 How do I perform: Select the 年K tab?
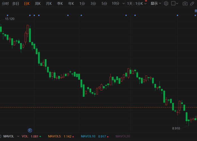(x=71, y=4)
